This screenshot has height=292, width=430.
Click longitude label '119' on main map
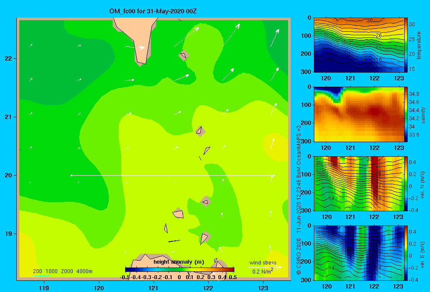tap(44, 288)
